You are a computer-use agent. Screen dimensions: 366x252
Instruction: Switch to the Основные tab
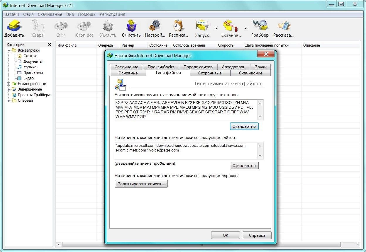pos(128,73)
